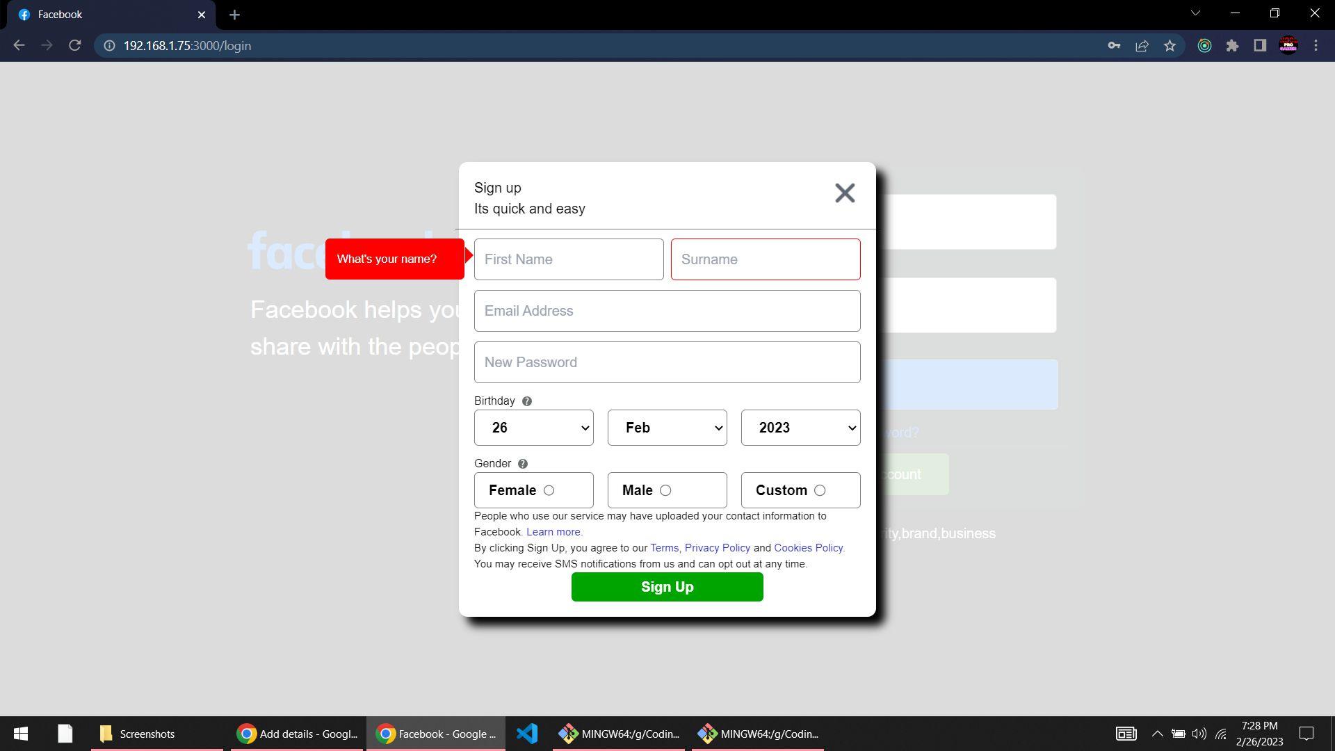
Task: Click the browser bookmark star icon
Action: click(x=1171, y=46)
